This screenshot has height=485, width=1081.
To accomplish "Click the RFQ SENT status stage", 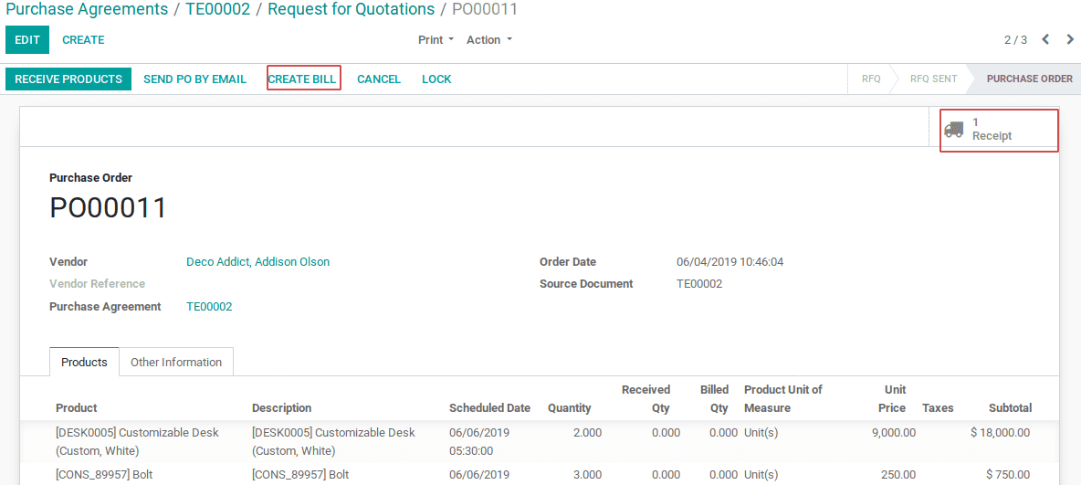I will (933, 79).
